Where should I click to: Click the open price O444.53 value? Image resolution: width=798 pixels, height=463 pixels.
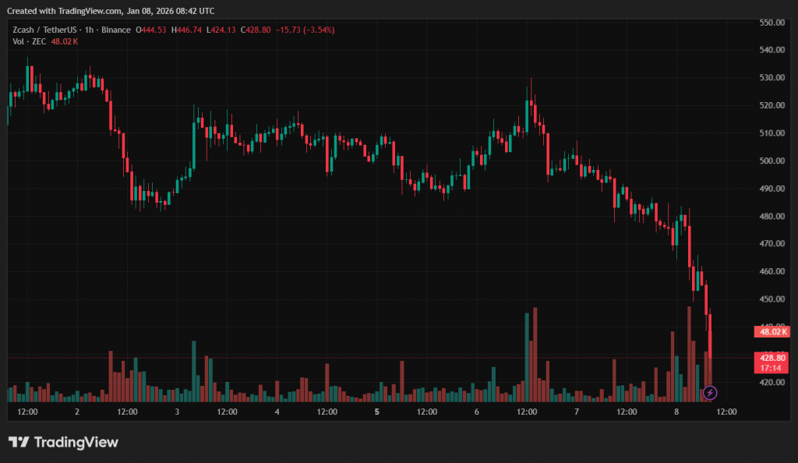pos(152,30)
